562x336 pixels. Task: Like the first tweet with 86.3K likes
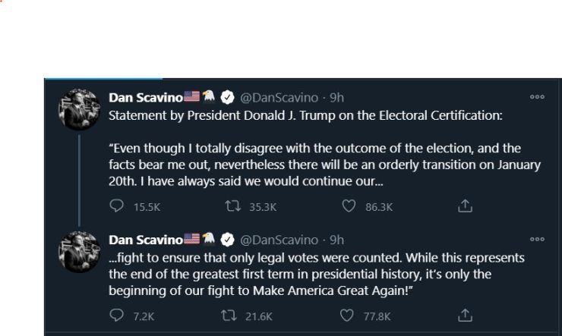pyautogui.click(x=349, y=206)
